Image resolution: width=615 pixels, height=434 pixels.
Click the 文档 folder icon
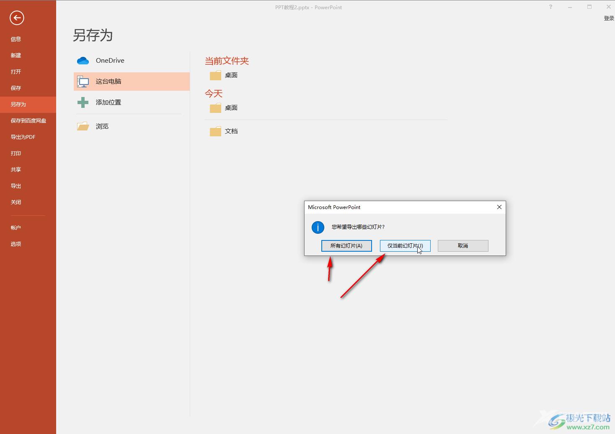[215, 131]
